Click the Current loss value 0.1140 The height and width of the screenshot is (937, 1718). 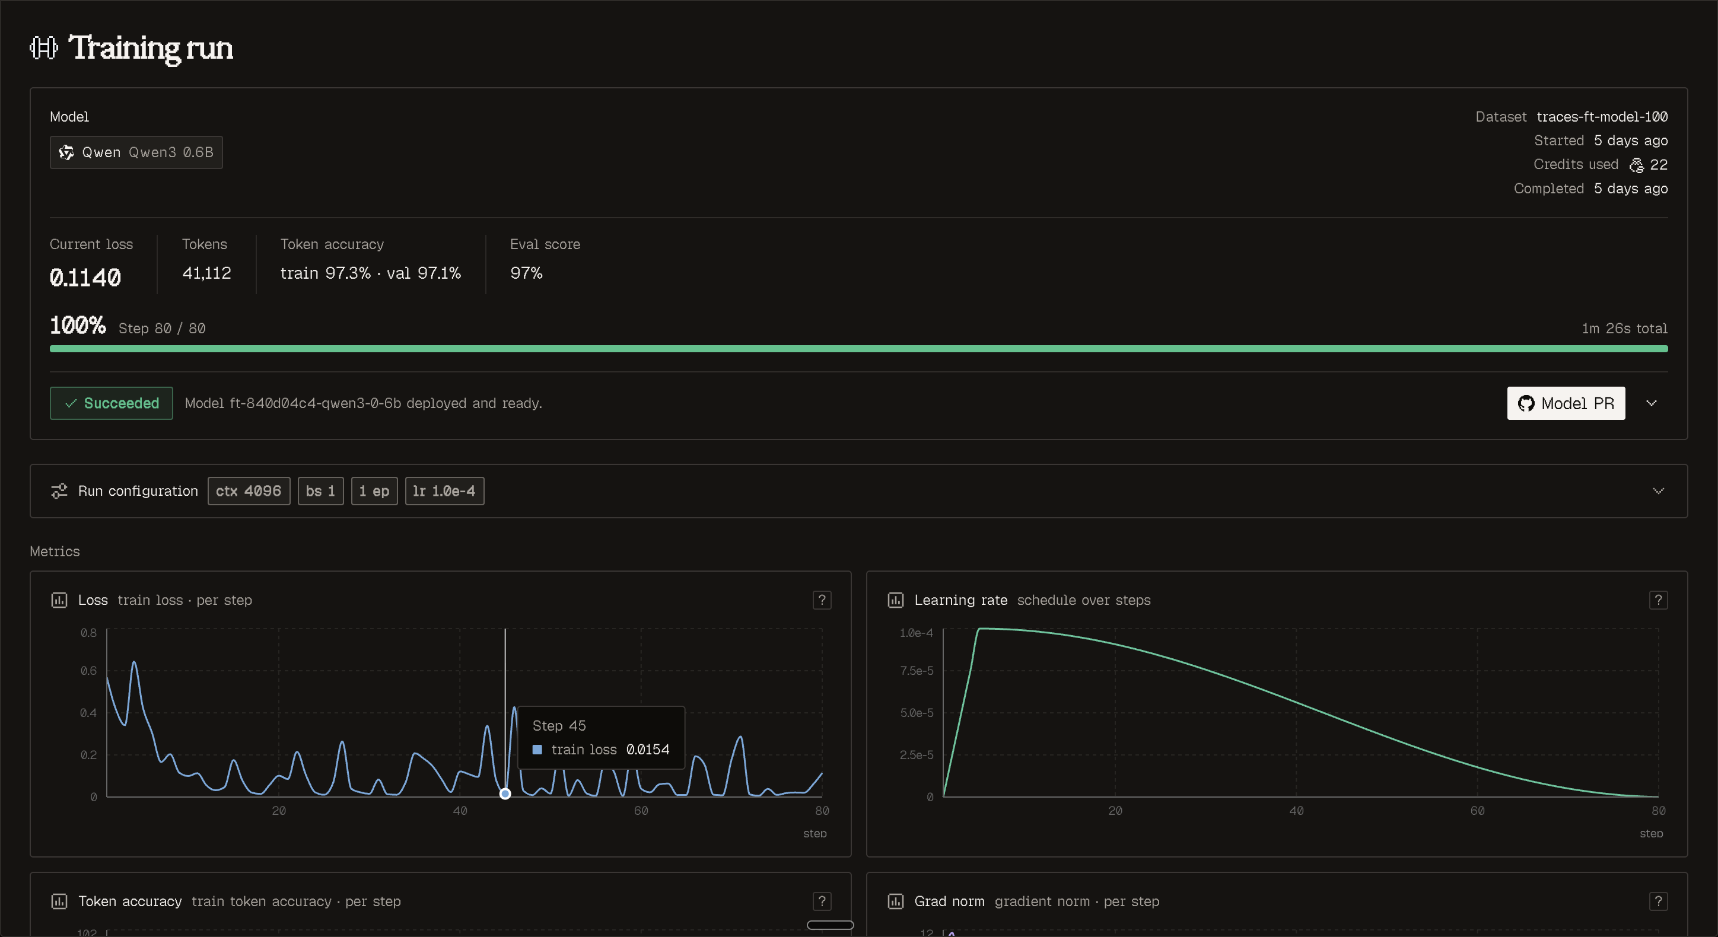85,278
